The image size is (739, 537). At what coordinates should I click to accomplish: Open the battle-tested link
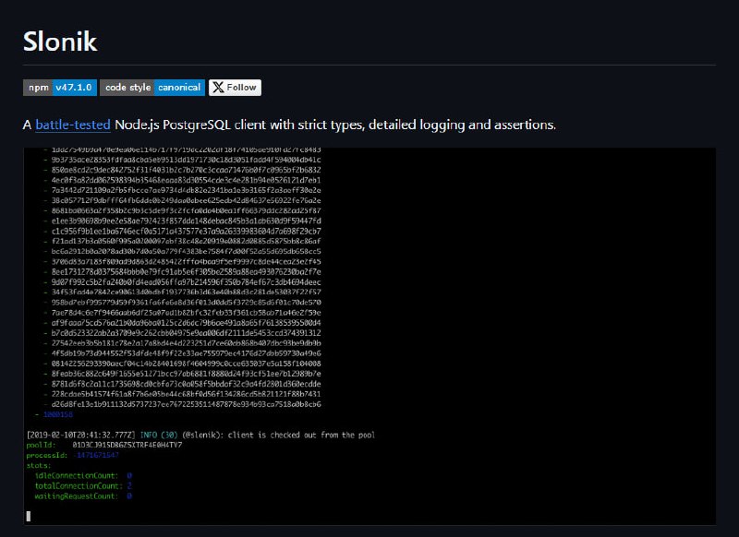click(73, 125)
